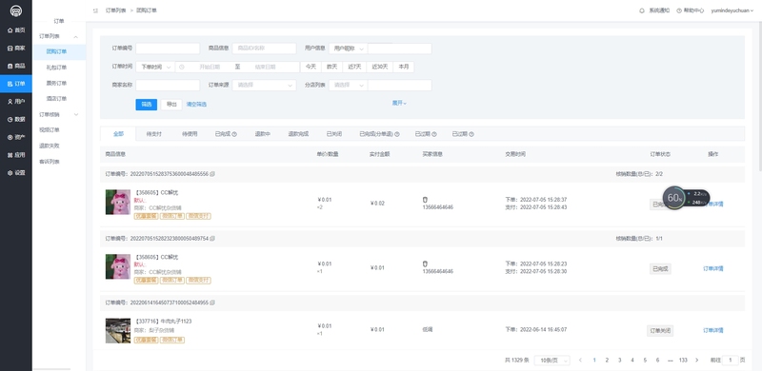Click buyer icon in order ending 48485556
Screen dimensions: 762x371
tap(425, 200)
